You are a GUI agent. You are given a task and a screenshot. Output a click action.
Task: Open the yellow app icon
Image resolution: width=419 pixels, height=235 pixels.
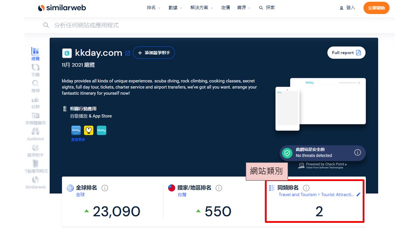[89, 130]
